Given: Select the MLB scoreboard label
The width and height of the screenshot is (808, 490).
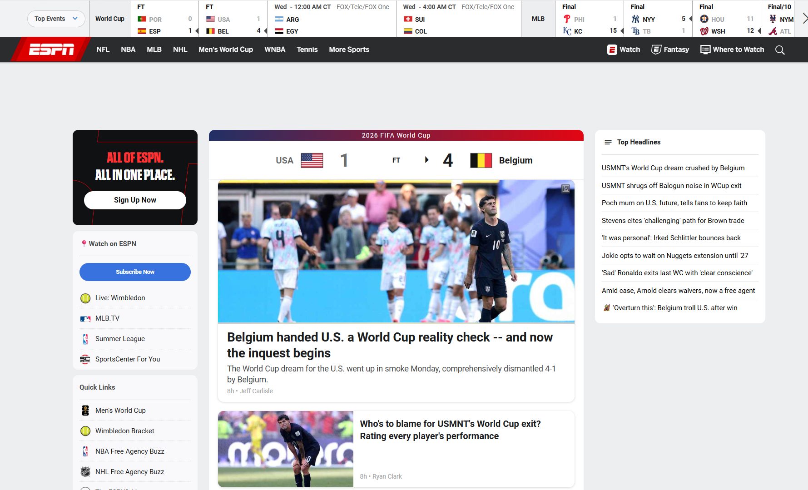Looking at the screenshot, I should pyautogui.click(x=538, y=19).
